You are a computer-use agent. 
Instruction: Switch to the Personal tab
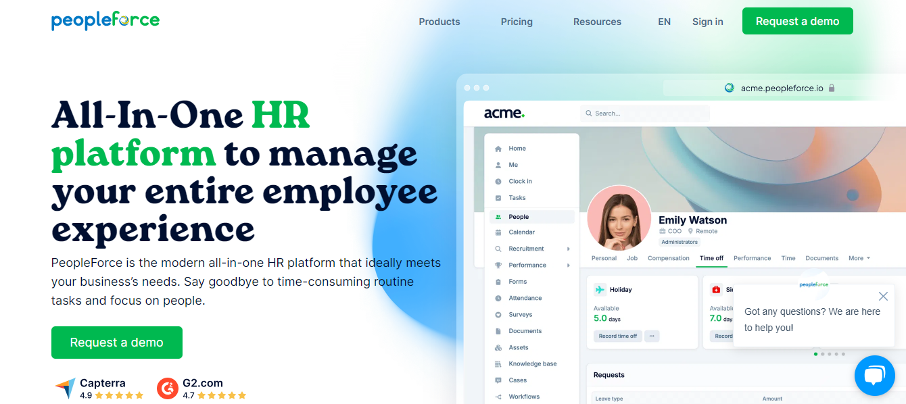click(604, 258)
